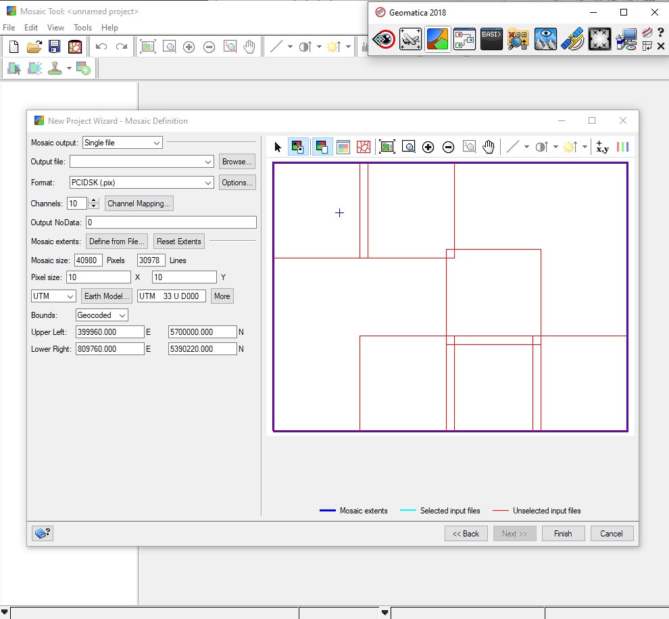The image size is (669, 619).
Task: Expand line tool dropdown arrow in wizard toolbar
Action: point(526,147)
